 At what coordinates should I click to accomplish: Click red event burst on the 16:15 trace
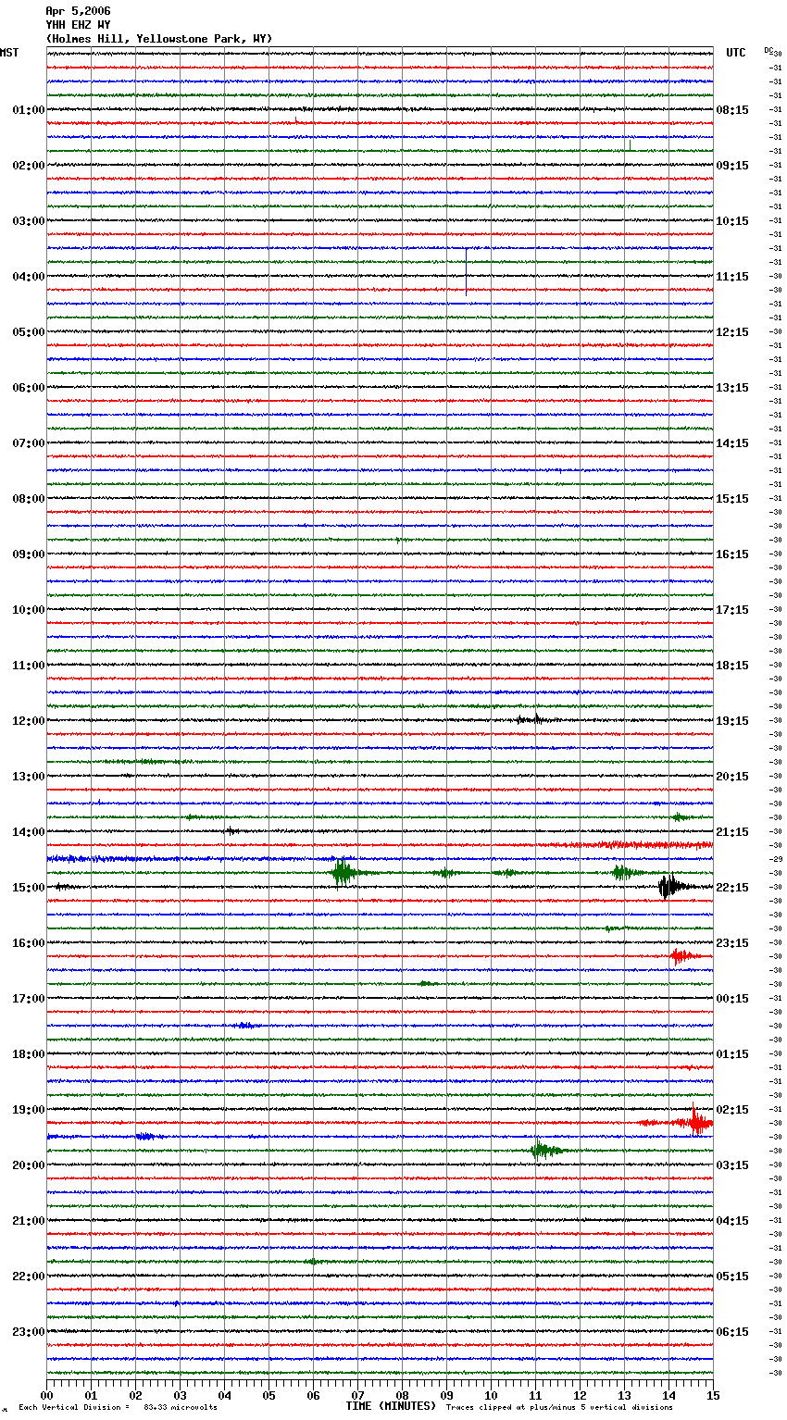coord(683,956)
